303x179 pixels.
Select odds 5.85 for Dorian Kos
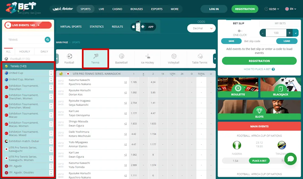point(153,93)
